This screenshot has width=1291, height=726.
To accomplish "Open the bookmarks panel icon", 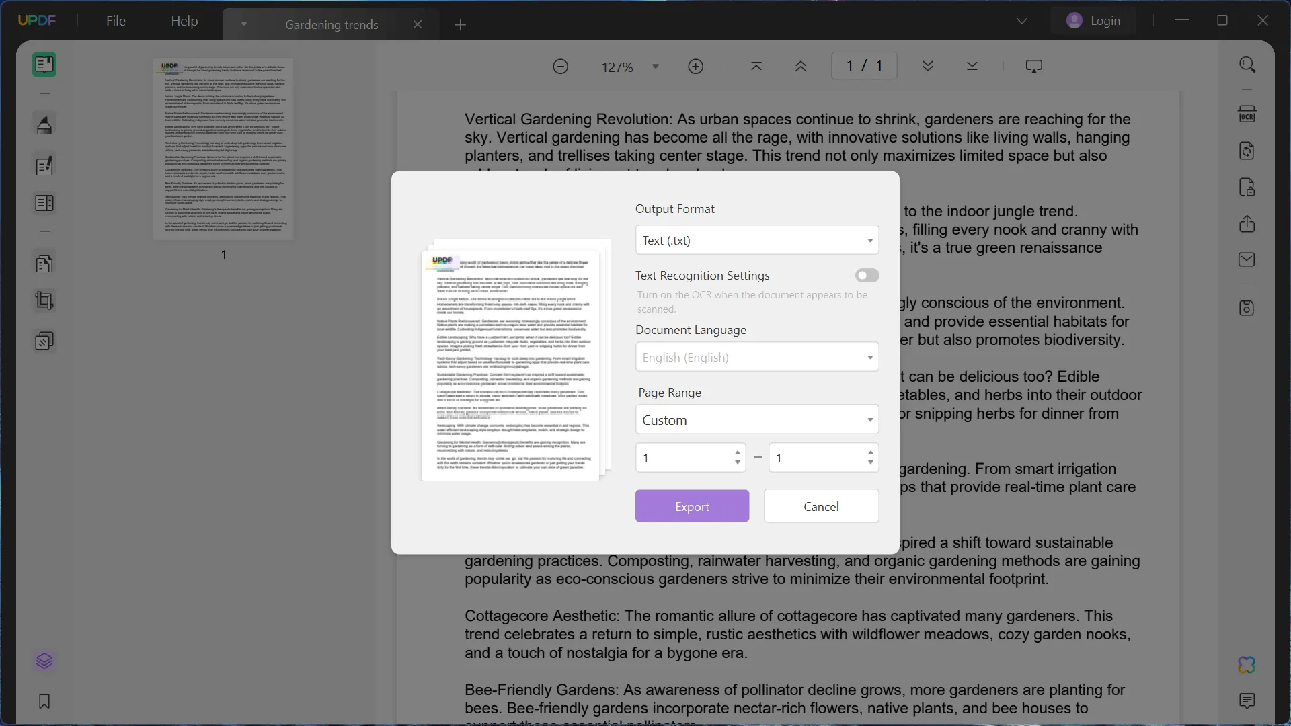I will pos(44,701).
